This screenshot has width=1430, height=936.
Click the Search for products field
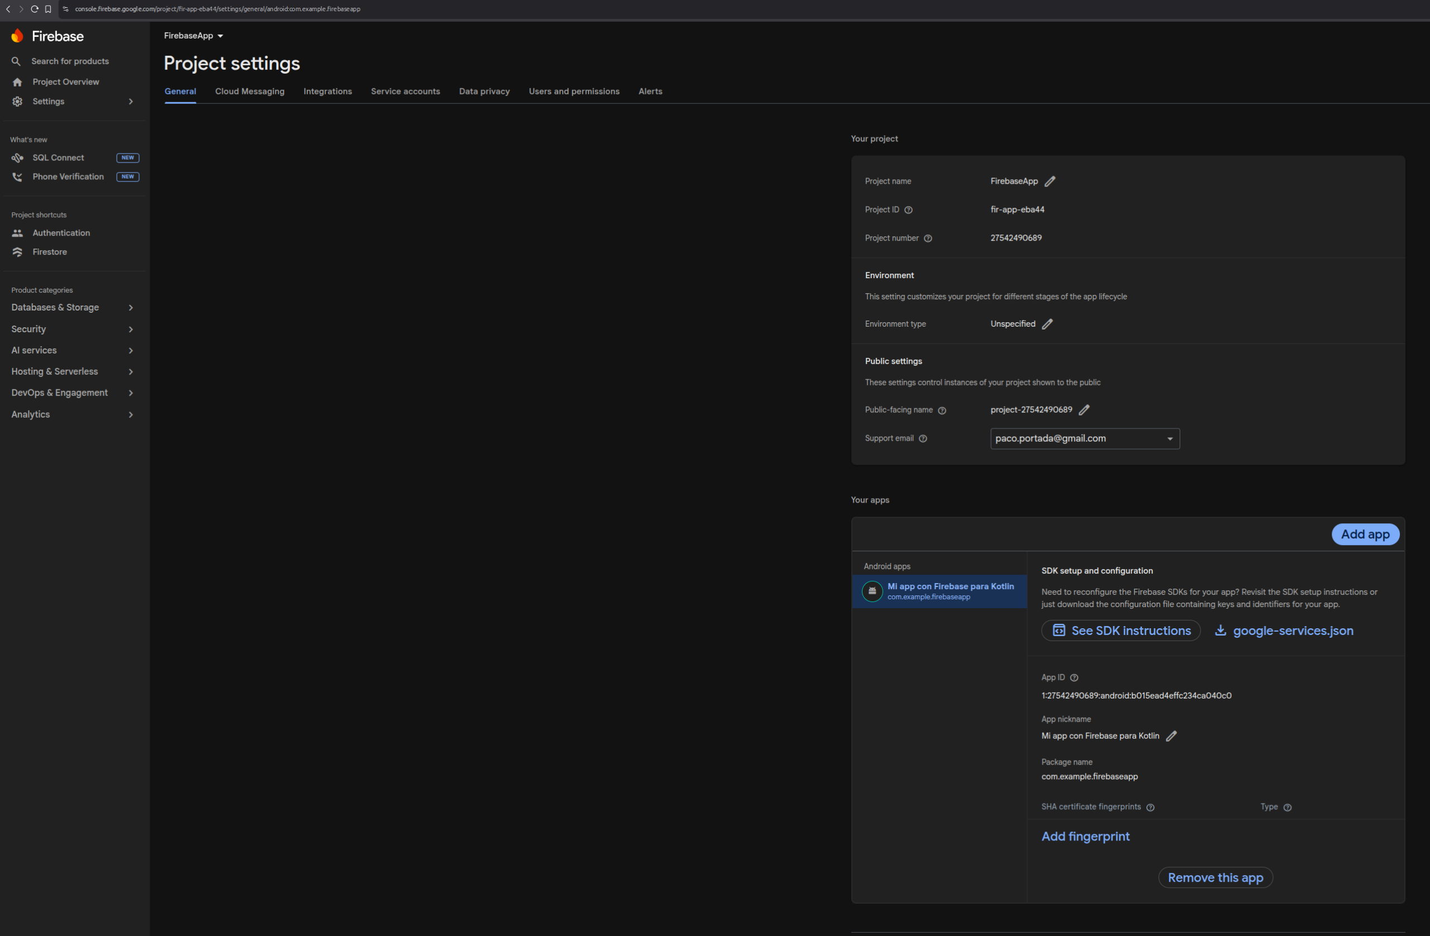coord(70,61)
